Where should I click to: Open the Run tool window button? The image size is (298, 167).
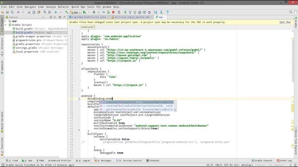(27, 161)
